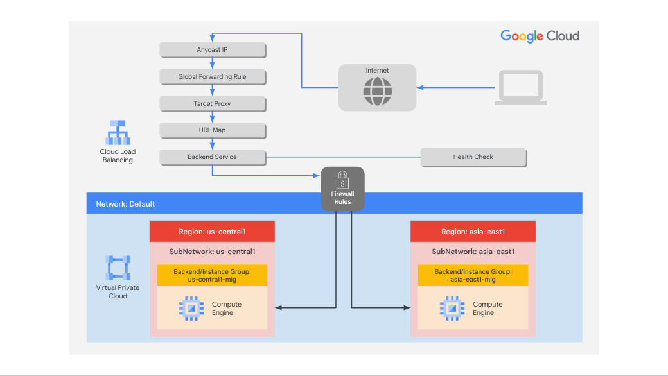Click the Virtual Private Cloud icon
Screen dimensions: 668x376
pyautogui.click(x=118, y=268)
